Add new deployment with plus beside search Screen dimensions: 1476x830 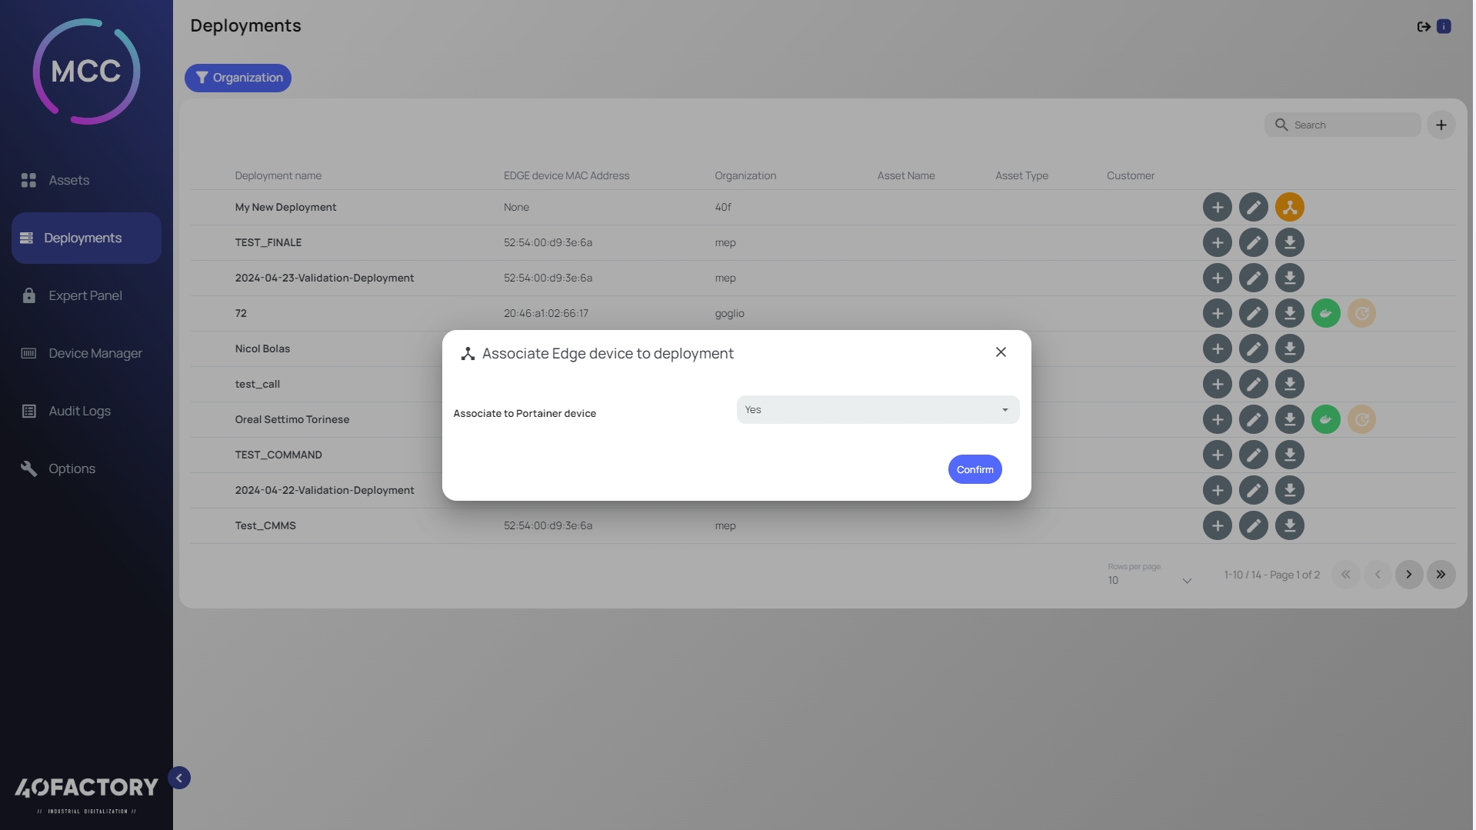(1441, 125)
